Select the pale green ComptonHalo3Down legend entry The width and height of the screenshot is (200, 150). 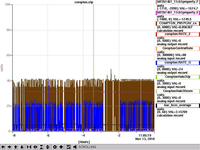(178, 91)
